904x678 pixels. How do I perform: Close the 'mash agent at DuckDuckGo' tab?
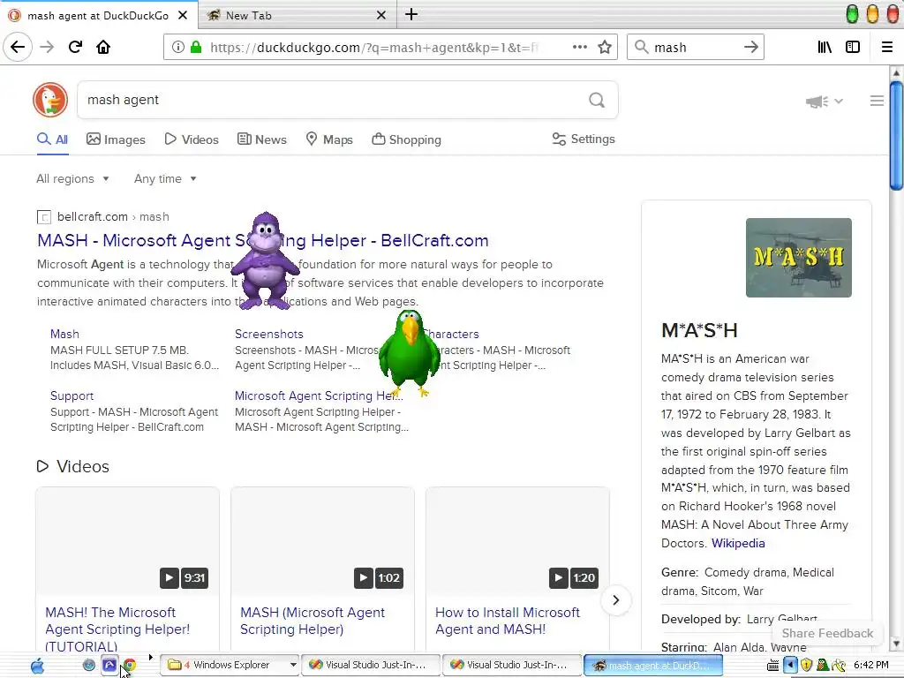[x=183, y=15]
